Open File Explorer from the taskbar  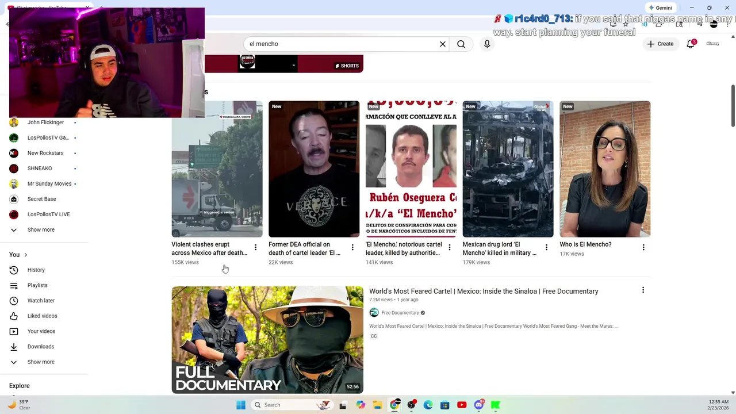pos(377,405)
